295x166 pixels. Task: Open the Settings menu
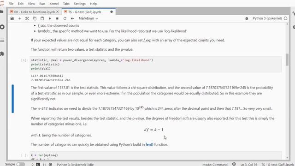pos(80,4)
